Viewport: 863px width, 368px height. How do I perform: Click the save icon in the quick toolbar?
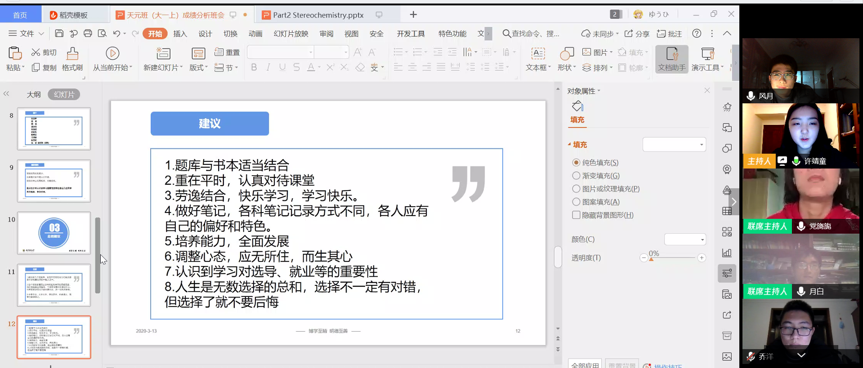pos(59,33)
